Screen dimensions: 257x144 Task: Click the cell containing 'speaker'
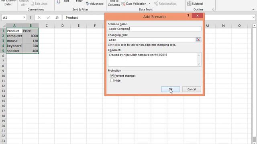pos(14,51)
